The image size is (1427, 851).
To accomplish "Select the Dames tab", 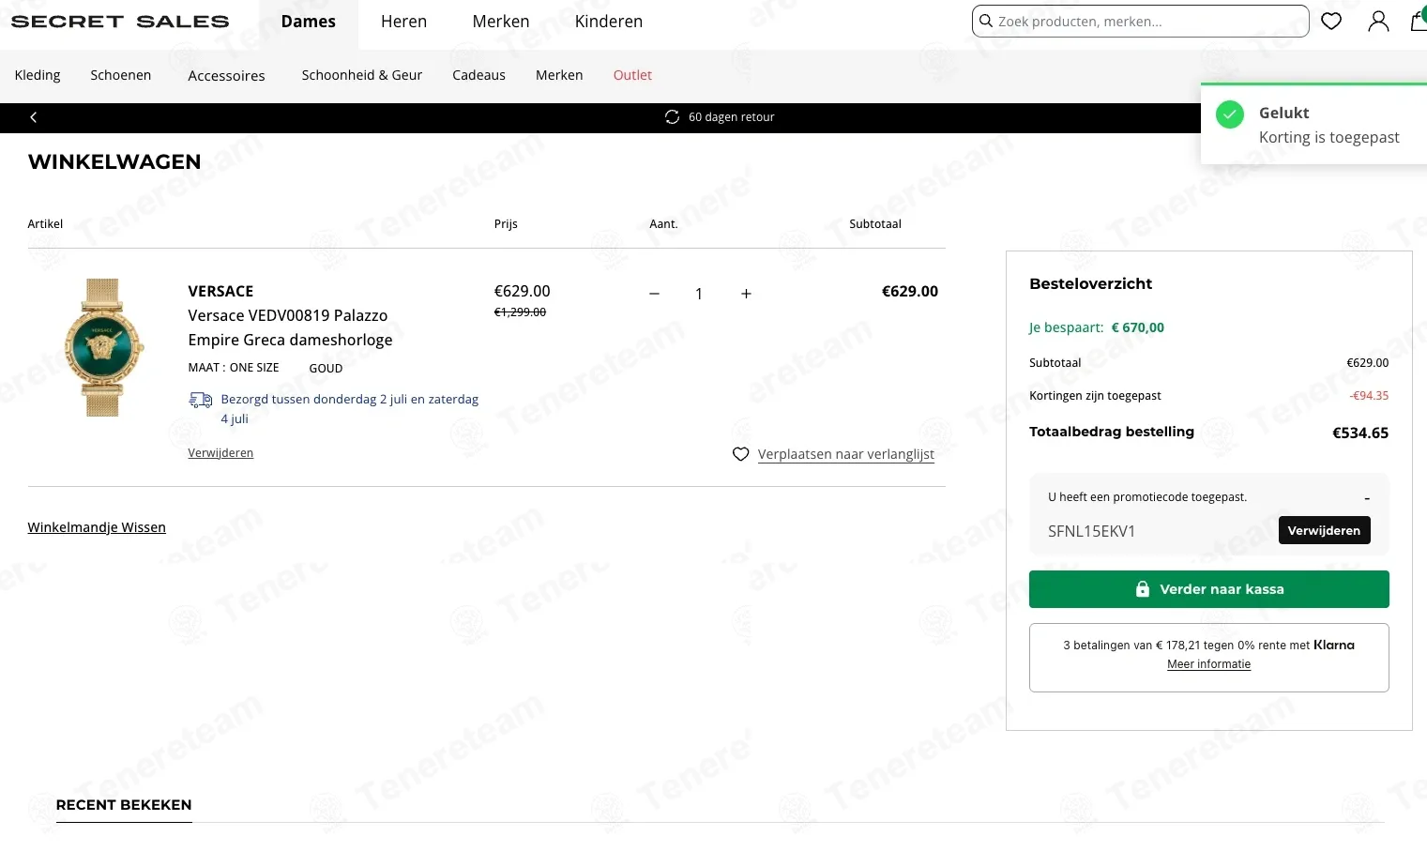I will tap(309, 22).
